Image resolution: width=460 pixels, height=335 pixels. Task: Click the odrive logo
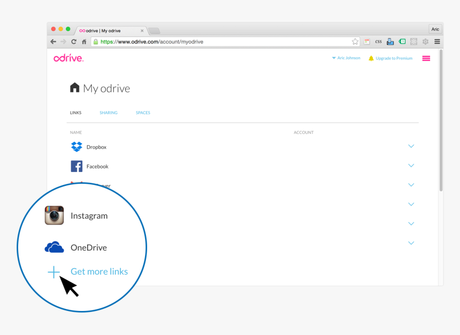click(x=68, y=58)
